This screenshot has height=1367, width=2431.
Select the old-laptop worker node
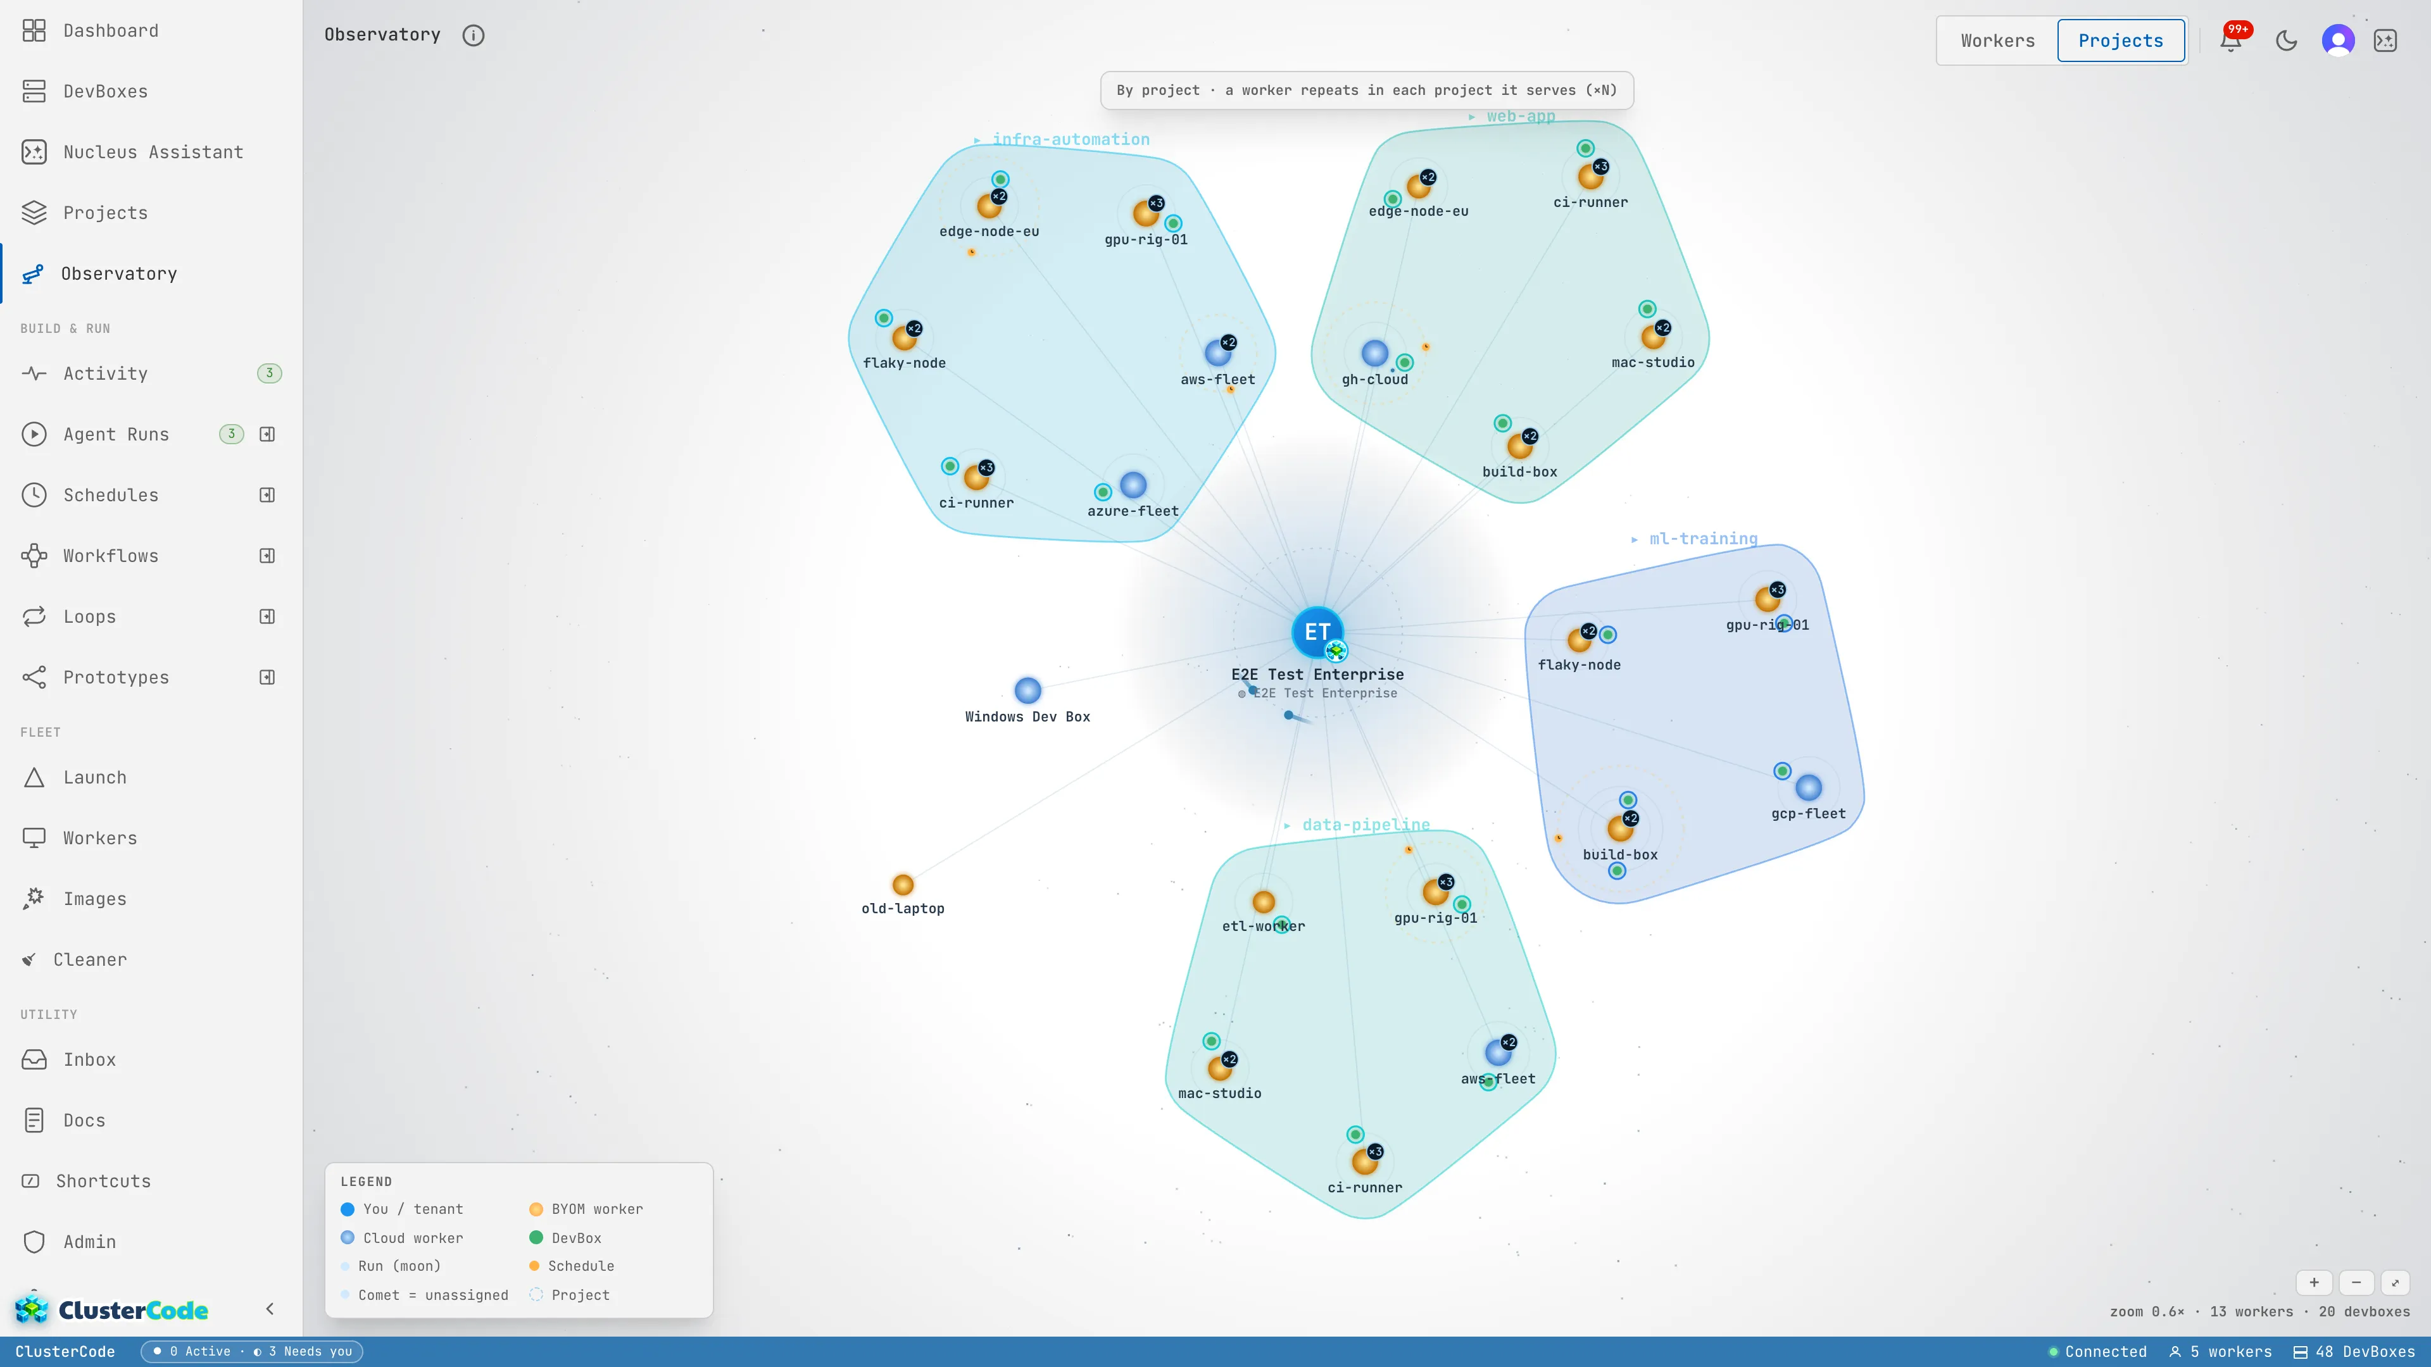tap(903, 885)
